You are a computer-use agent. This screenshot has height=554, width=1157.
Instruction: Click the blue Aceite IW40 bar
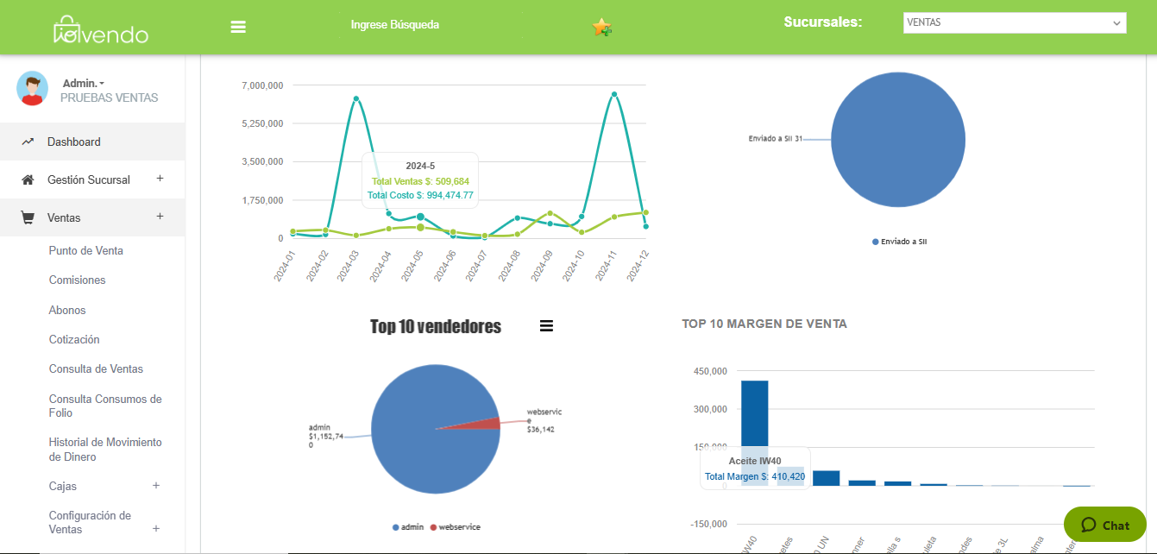coord(754,414)
